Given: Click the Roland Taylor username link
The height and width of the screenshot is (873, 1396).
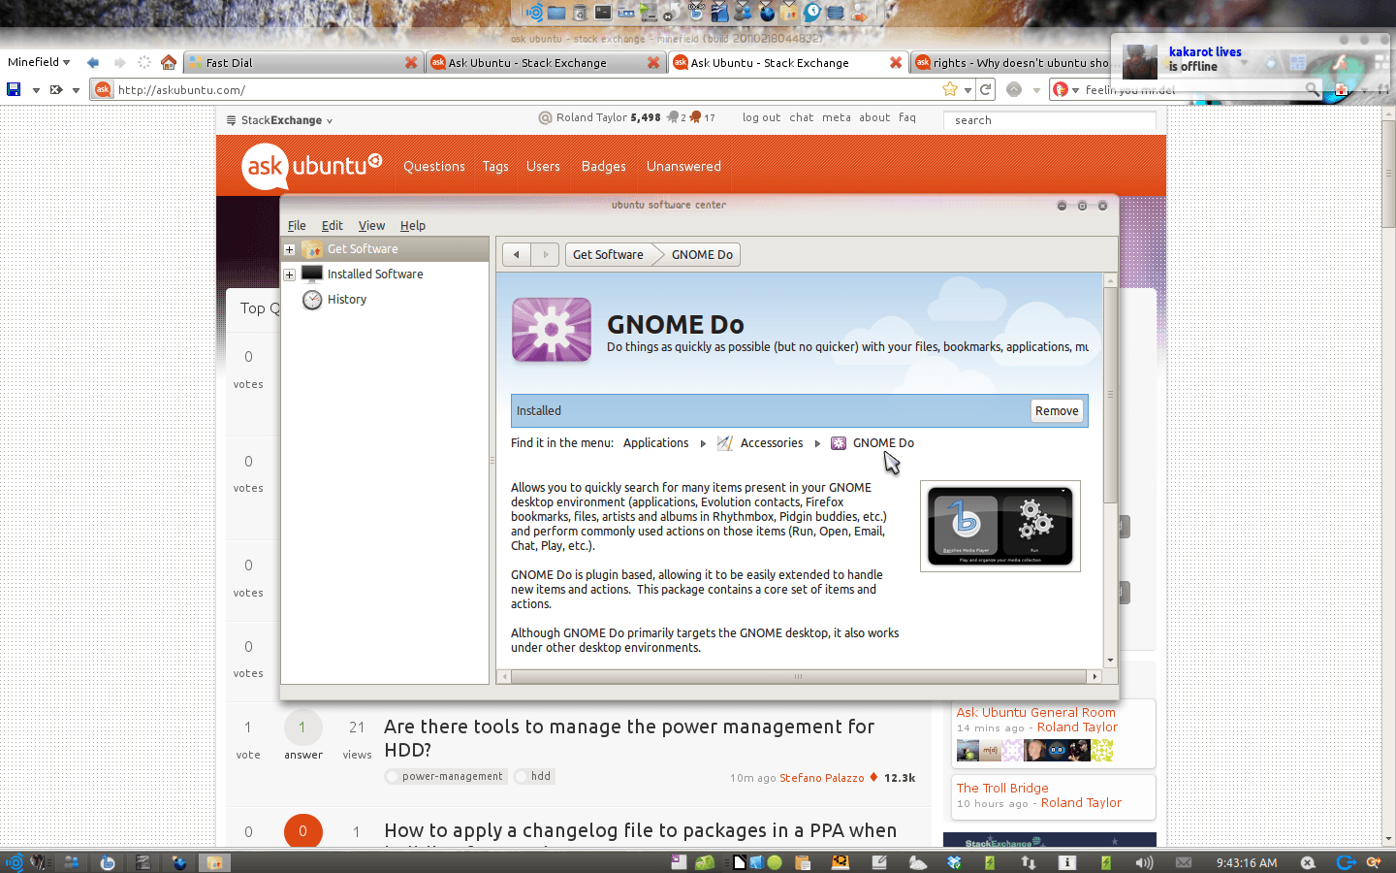Looking at the screenshot, I should click(591, 117).
